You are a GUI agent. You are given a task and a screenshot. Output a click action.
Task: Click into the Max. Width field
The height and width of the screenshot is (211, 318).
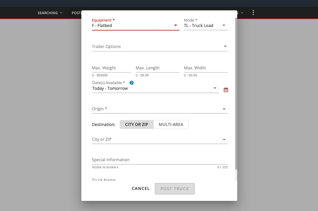click(205, 68)
